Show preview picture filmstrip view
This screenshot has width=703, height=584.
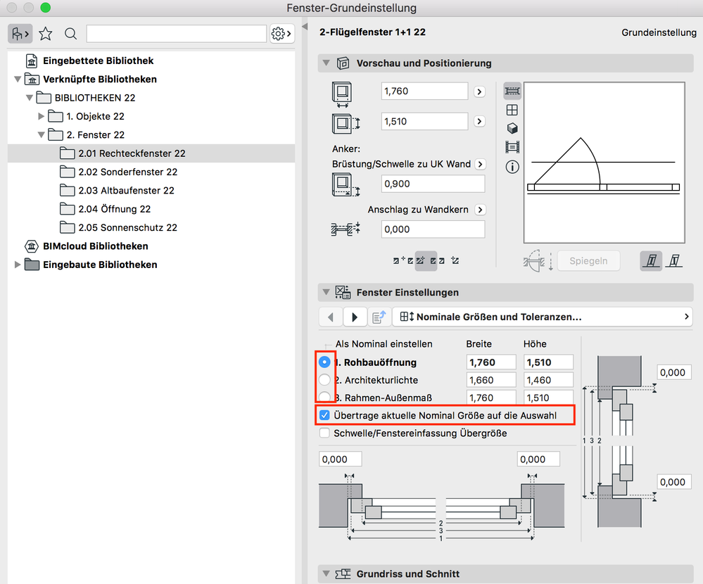coord(512,147)
